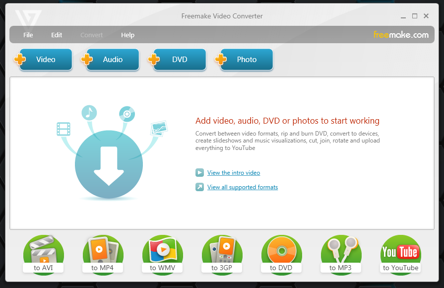
Task: Click the music note bubble icon
Action: [x=89, y=113]
